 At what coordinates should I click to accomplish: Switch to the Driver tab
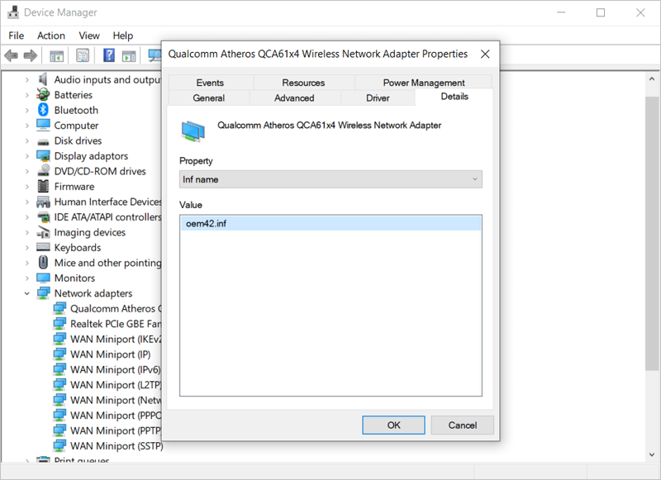point(378,97)
